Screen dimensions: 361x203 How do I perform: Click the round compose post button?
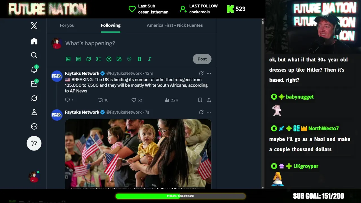tap(34, 143)
